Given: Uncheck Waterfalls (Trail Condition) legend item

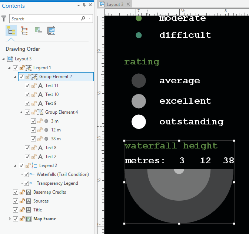Looking at the screenshot, I should pos(26,174).
